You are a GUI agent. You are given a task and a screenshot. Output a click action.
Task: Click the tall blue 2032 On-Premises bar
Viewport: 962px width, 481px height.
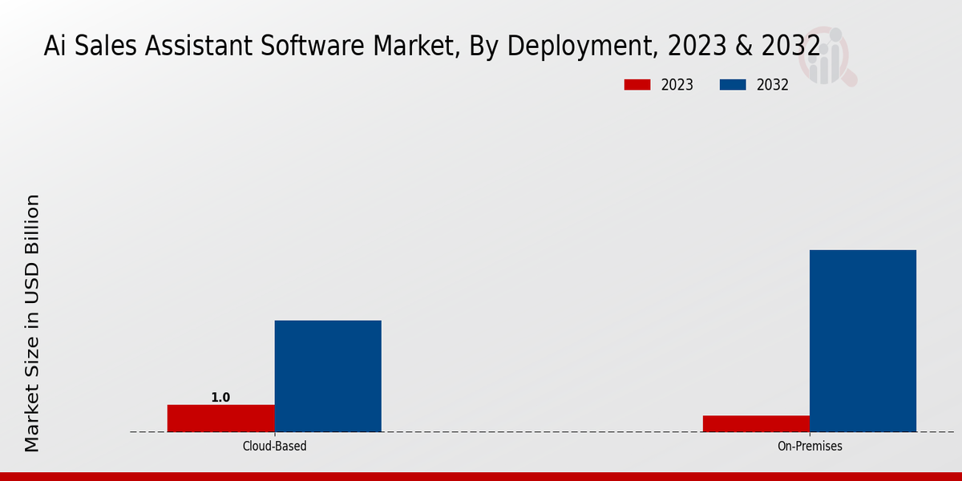863,341
